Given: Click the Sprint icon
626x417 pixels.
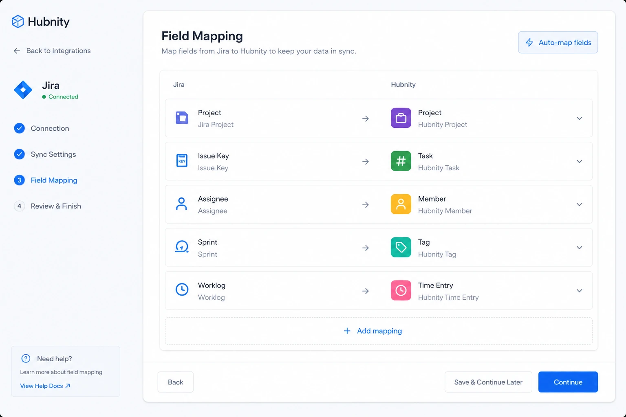Looking at the screenshot, I should tap(182, 247).
